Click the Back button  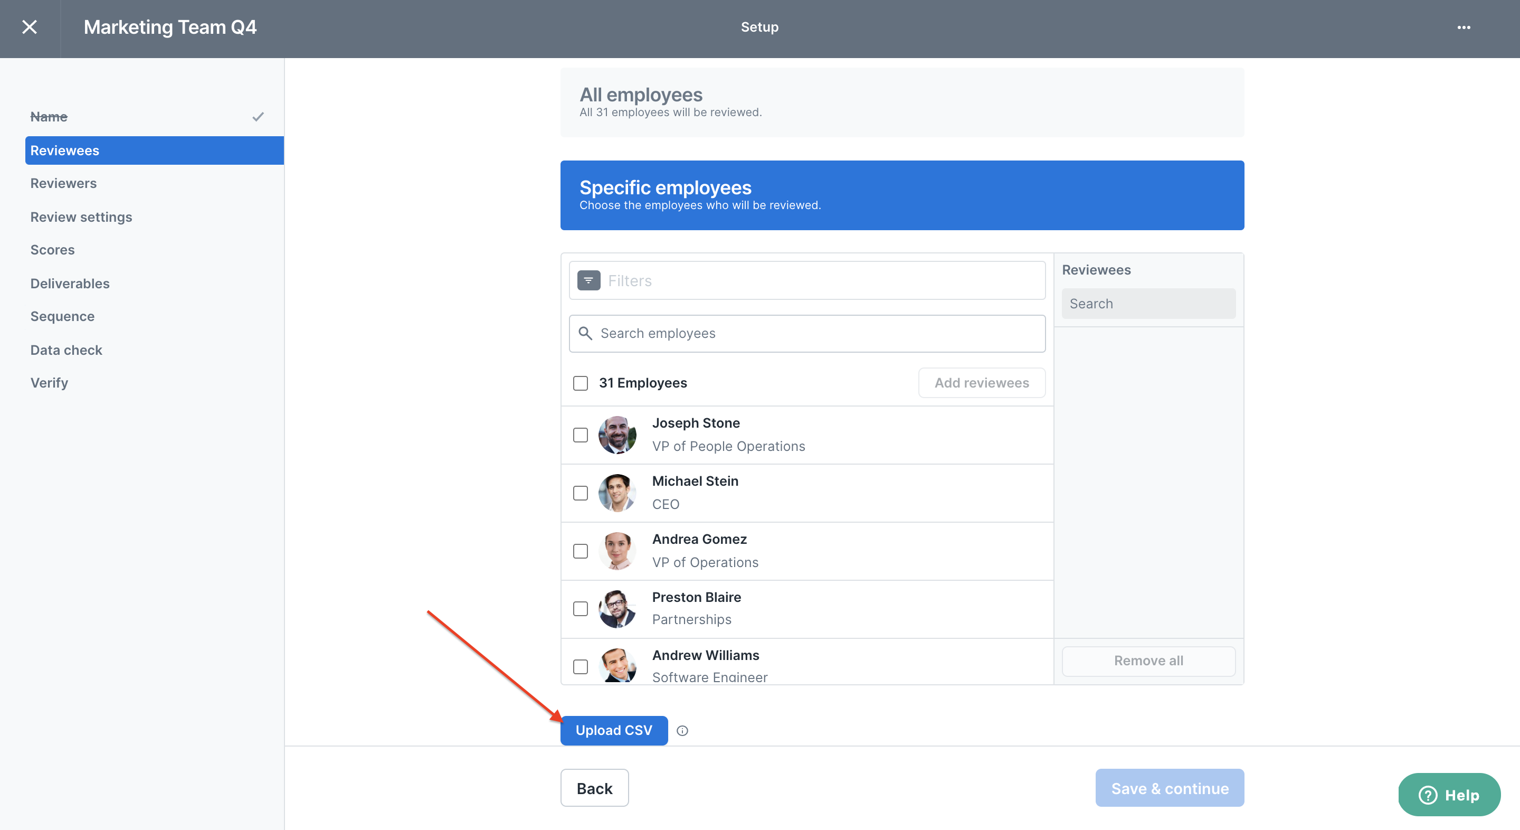594,788
